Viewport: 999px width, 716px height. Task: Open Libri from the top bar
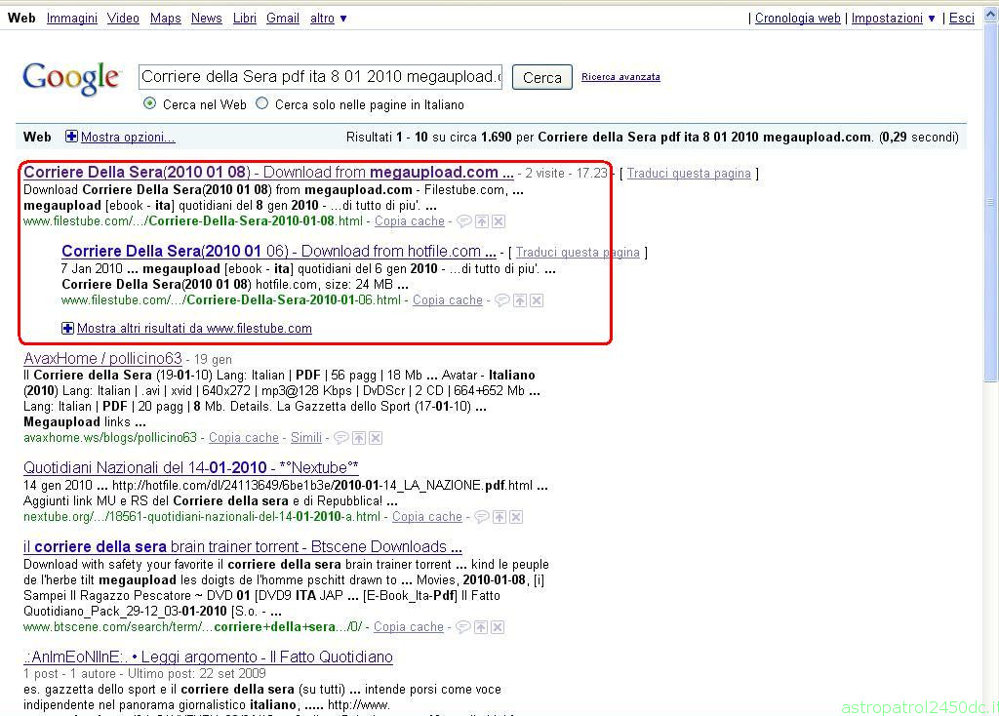pos(245,18)
